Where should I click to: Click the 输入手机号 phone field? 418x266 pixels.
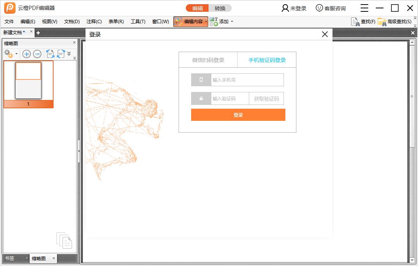pos(247,80)
